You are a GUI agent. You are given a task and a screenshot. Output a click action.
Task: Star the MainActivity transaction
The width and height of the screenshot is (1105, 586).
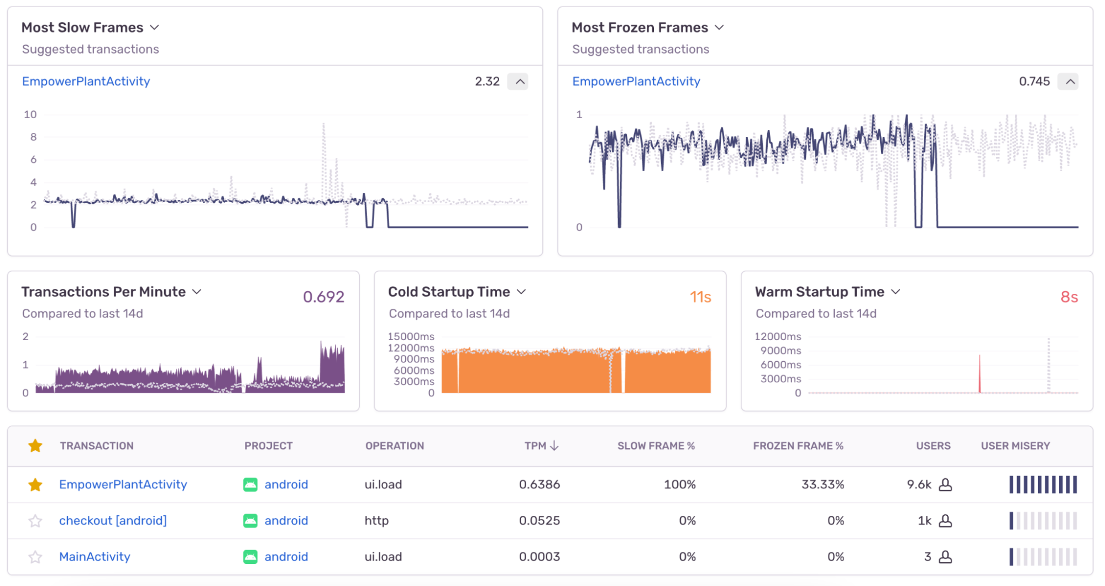click(x=35, y=557)
